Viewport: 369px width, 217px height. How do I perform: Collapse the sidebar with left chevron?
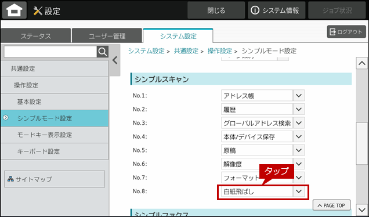(115, 60)
